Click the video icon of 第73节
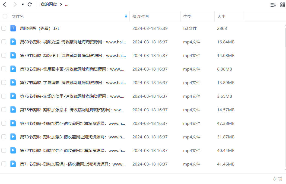 [13, 137]
